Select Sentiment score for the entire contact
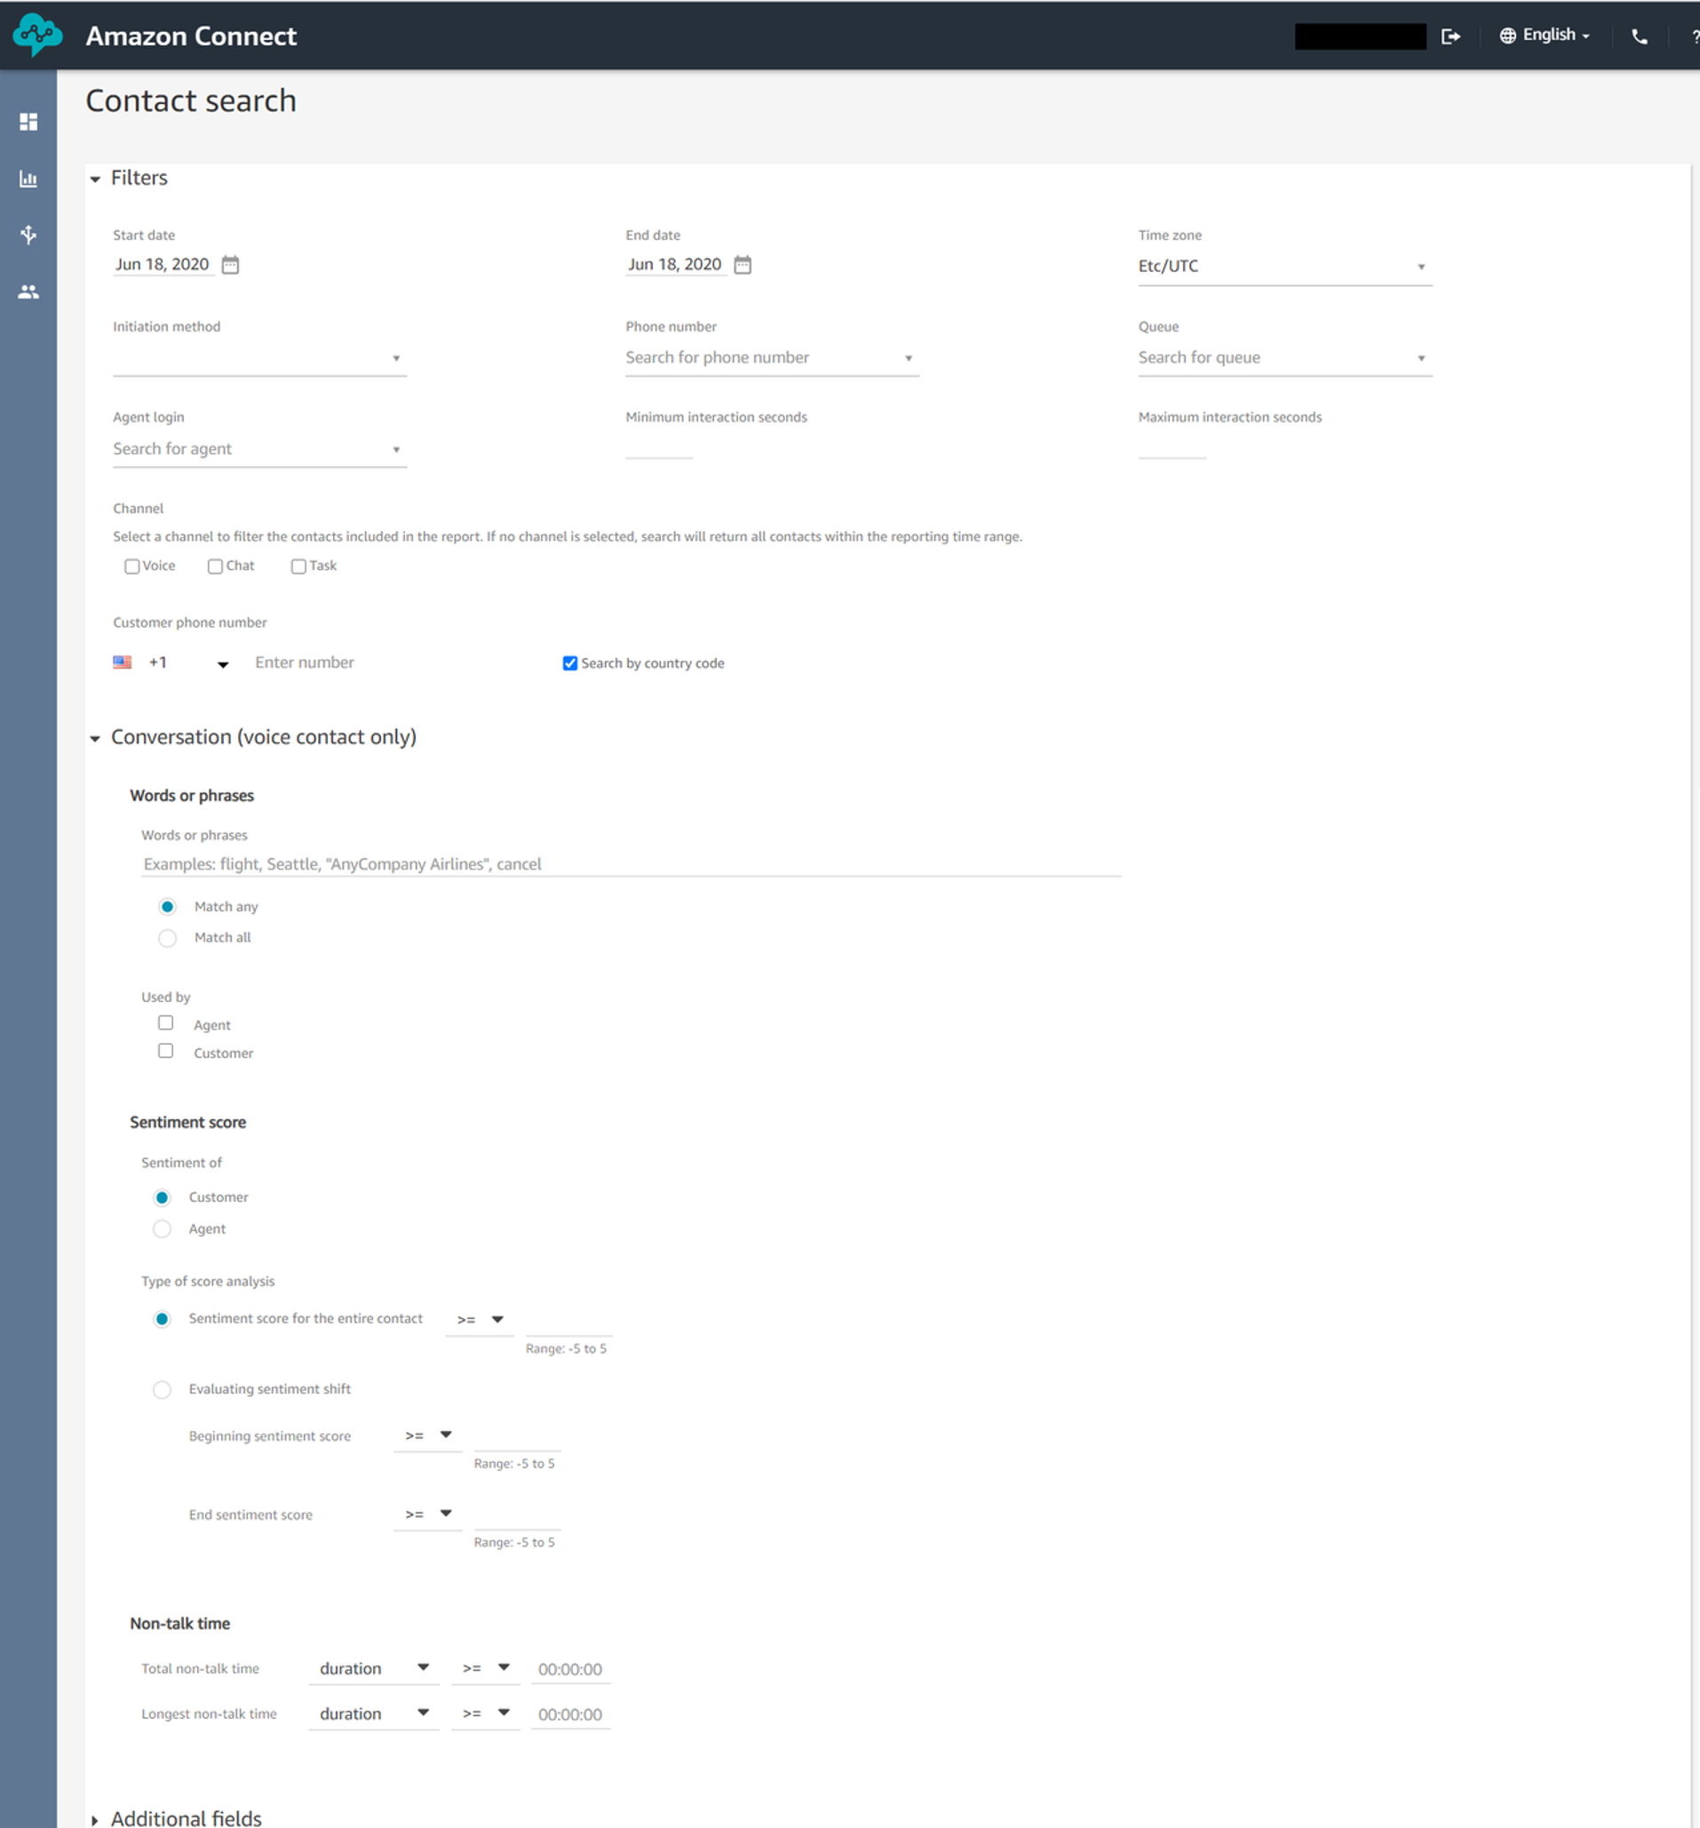Screen dimensions: 1700x1828 162,1318
